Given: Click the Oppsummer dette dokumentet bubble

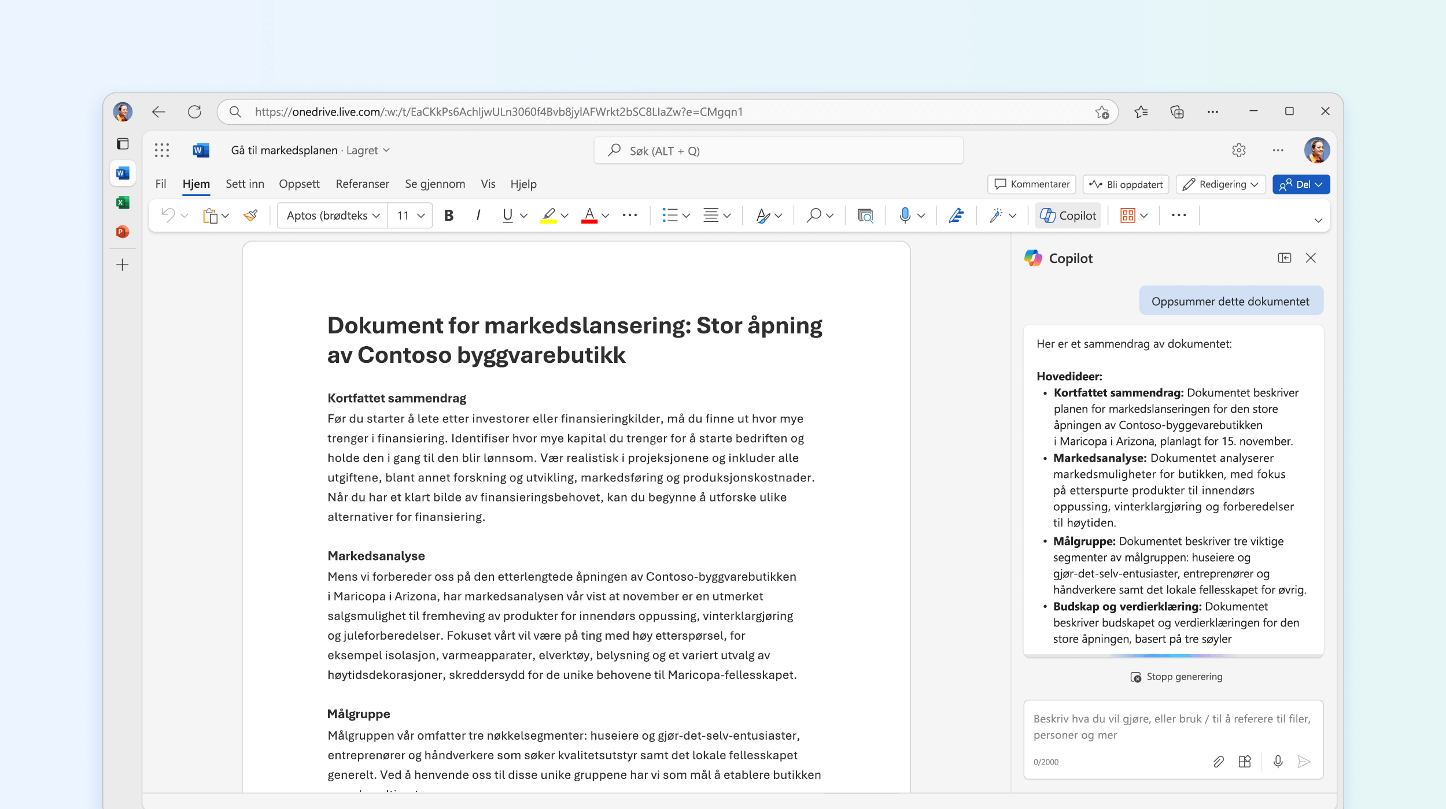Looking at the screenshot, I should (1230, 301).
